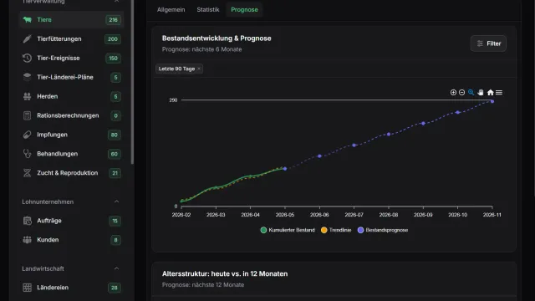Switch to the Statistik tab
Image resolution: width=535 pixels, height=301 pixels.
pos(208,9)
